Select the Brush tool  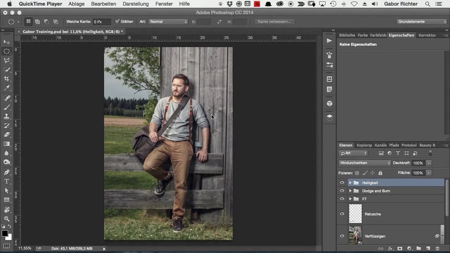pyautogui.click(x=7, y=107)
